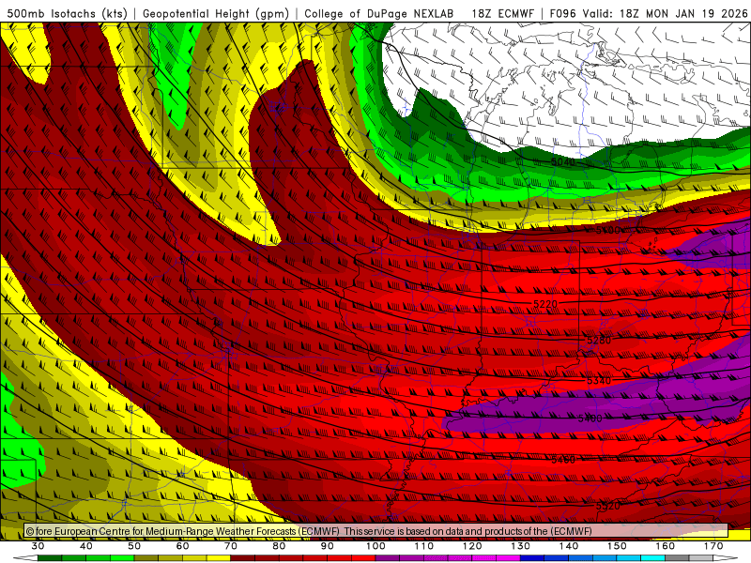Pick the dark blue swatch starting at 130
Screen dimensions: 751x563
(x=532, y=558)
